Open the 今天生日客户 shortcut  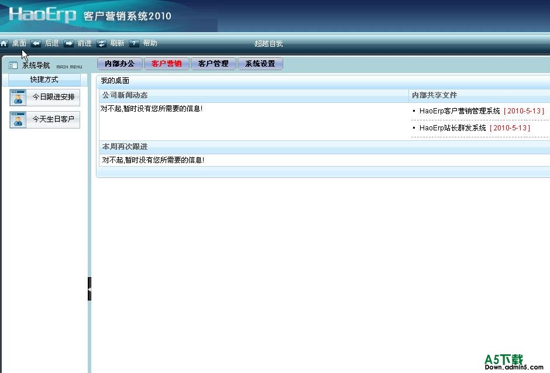click(x=45, y=120)
